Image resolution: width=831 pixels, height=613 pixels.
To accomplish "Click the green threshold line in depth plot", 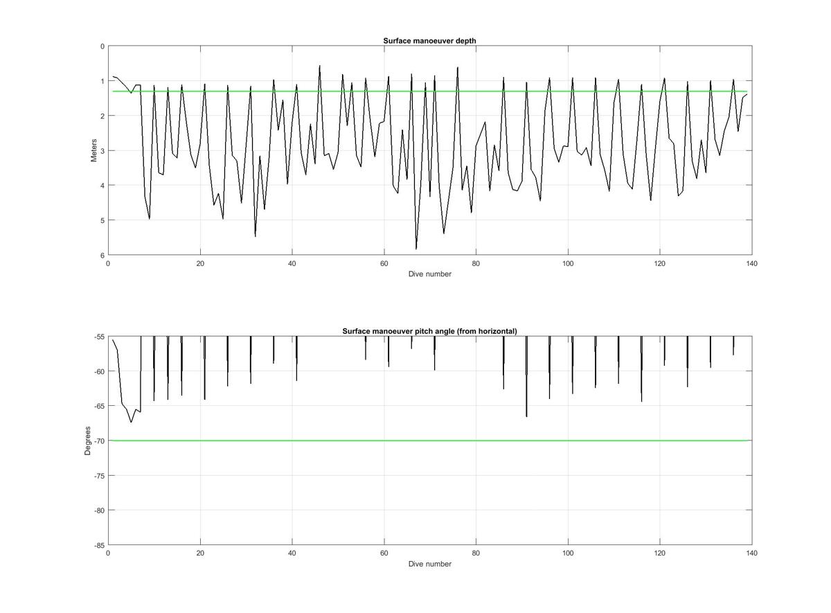I will click(x=429, y=91).
